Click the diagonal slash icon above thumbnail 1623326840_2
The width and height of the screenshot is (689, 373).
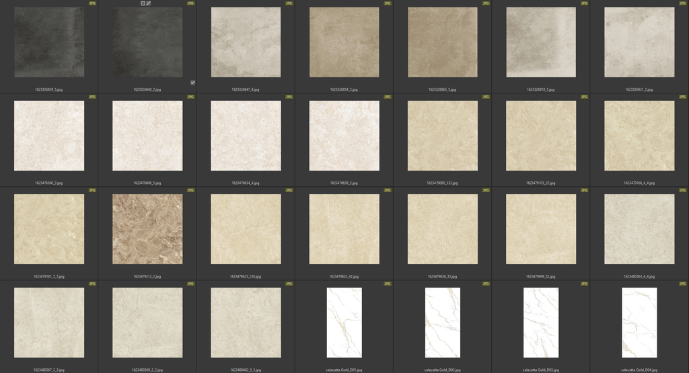149,3
